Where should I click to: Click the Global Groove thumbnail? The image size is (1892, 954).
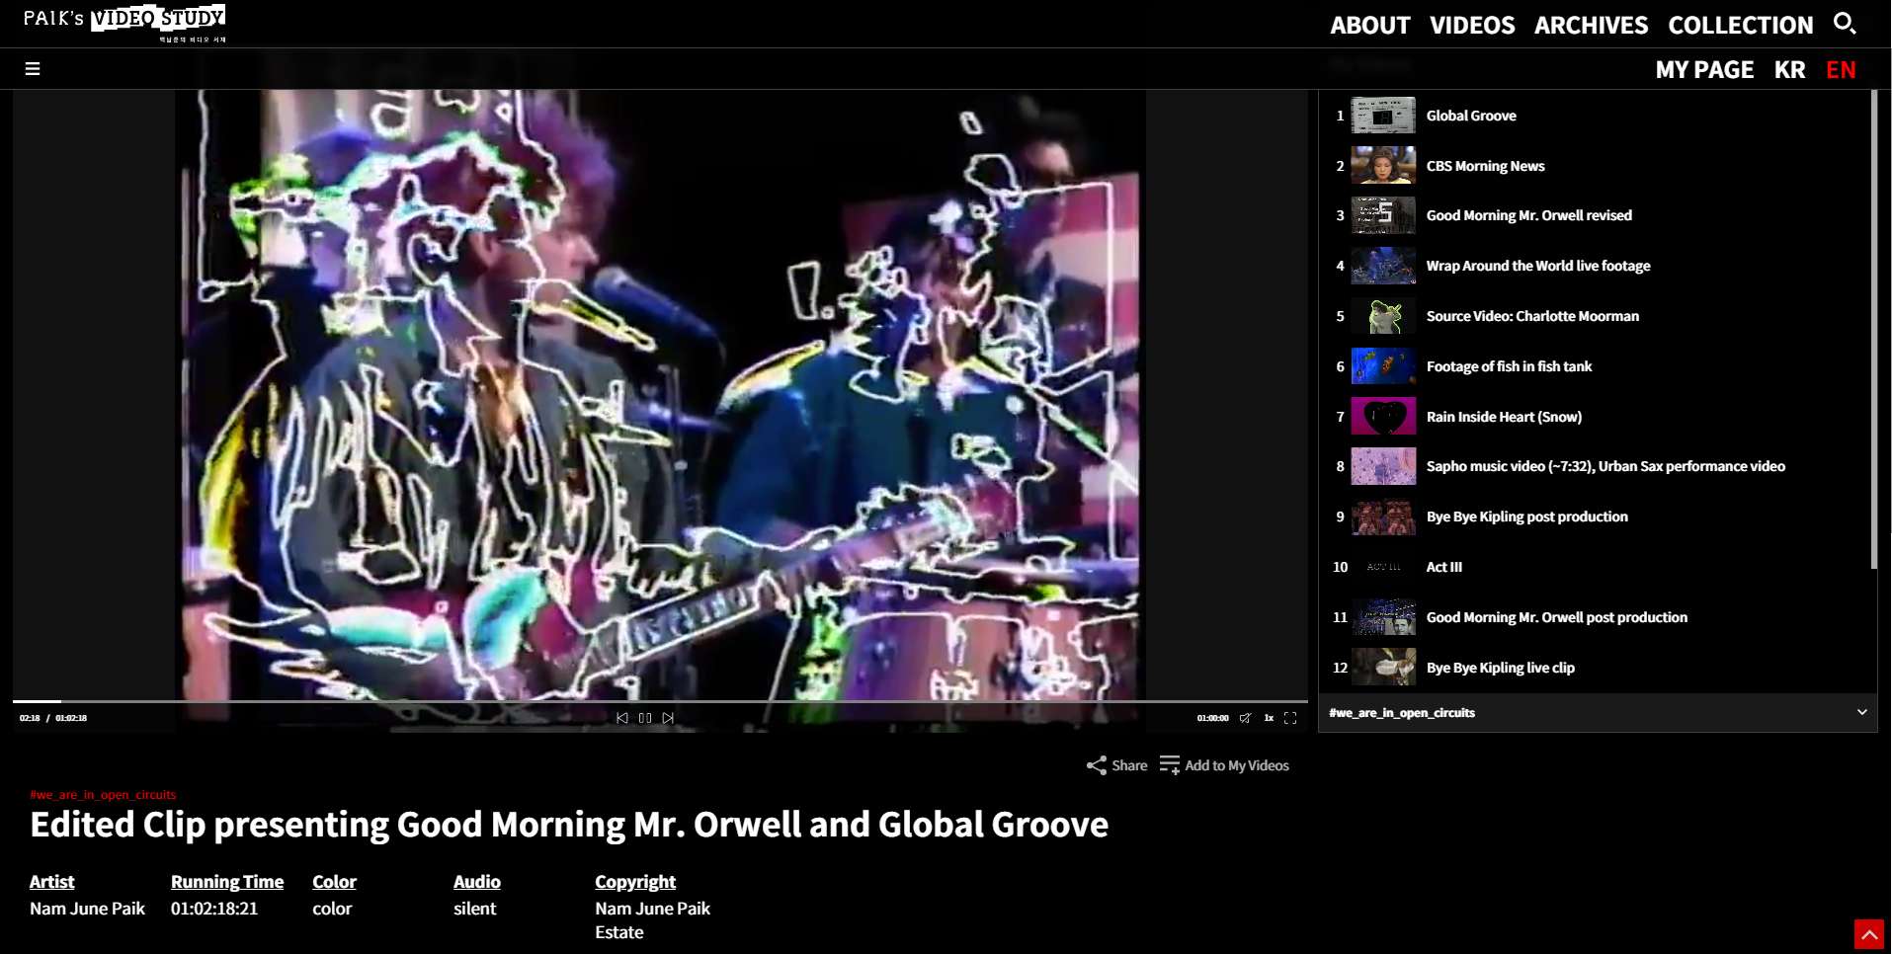point(1383,116)
